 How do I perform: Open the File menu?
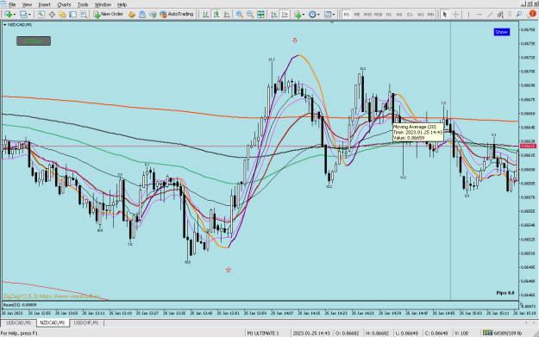[12, 4]
